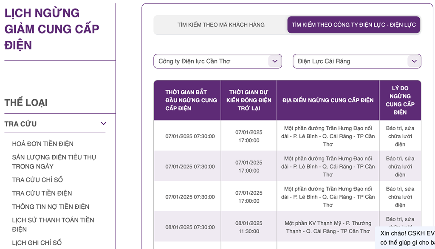Open the Điện Lực Cái Răng dropdown
435x249 pixels.
(x=351, y=61)
